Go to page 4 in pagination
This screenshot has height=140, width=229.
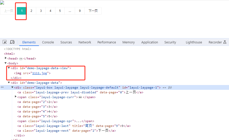[x=50, y=11]
